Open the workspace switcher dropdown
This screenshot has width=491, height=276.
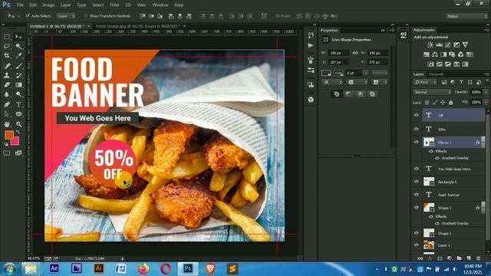click(466, 16)
